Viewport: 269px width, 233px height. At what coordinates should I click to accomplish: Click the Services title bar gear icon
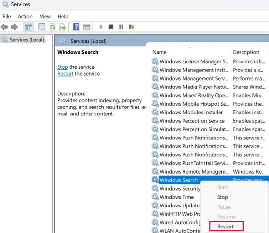point(5,4)
